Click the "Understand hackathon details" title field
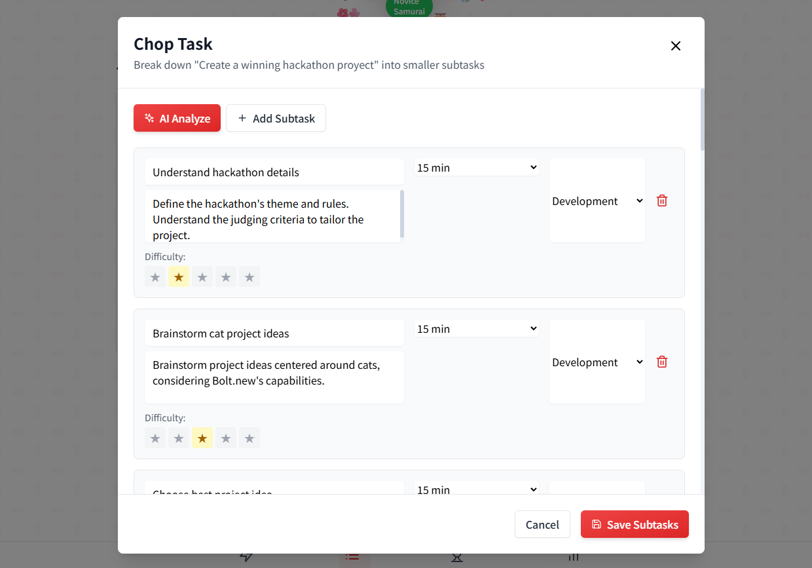Viewport: 812px width, 568px height. click(x=274, y=172)
